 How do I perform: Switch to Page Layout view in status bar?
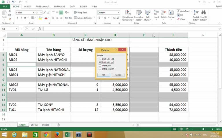[181, 129]
